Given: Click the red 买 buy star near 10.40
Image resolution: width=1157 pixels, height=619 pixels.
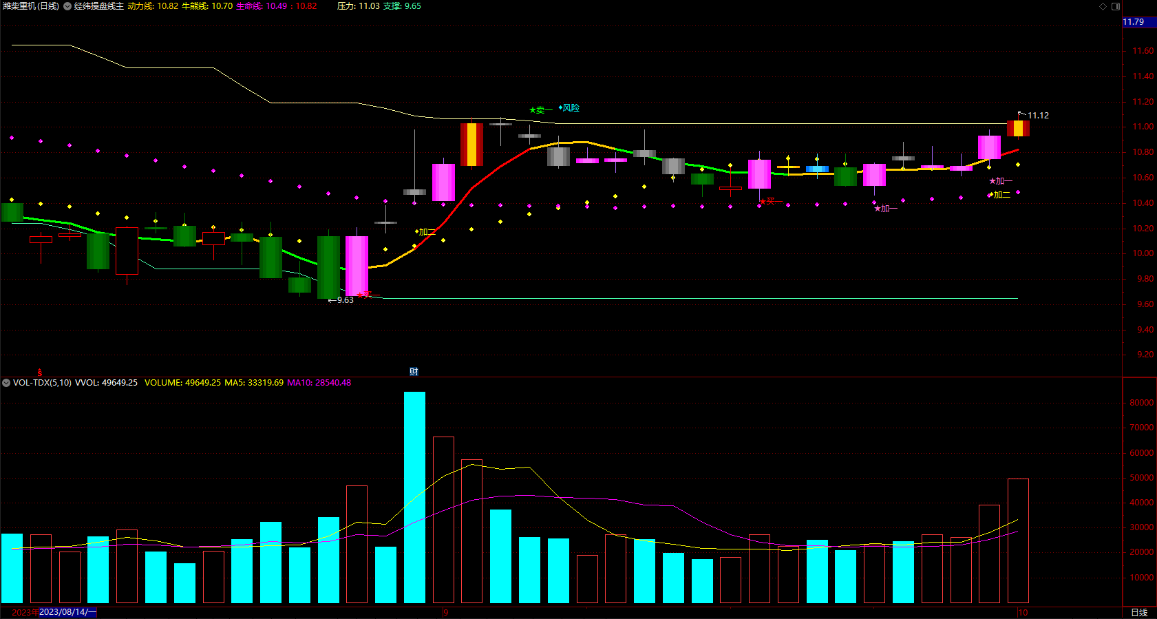Looking at the screenshot, I should [770, 202].
